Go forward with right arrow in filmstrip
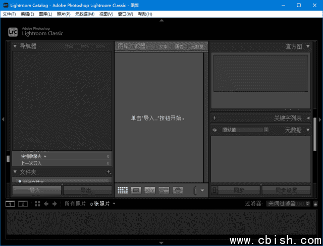 55,204
